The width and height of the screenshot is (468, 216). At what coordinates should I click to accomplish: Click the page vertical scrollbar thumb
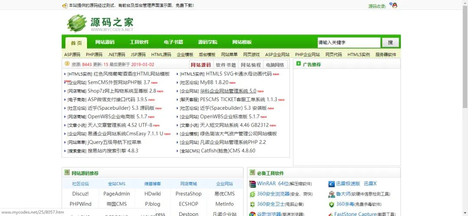pos(465,57)
